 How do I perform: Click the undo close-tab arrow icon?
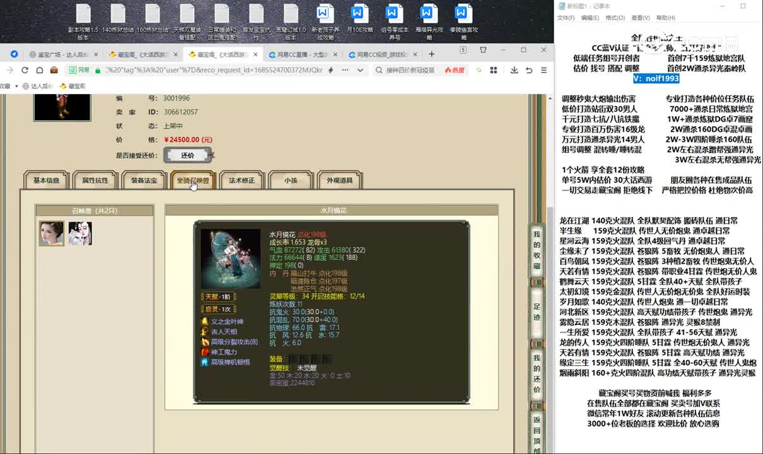click(528, 70)
